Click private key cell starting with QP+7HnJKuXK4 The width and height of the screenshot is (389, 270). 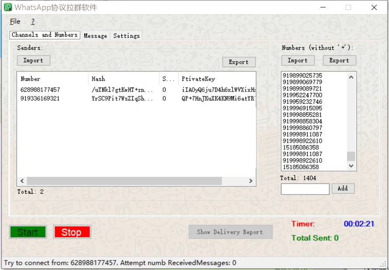click(218, 99)
